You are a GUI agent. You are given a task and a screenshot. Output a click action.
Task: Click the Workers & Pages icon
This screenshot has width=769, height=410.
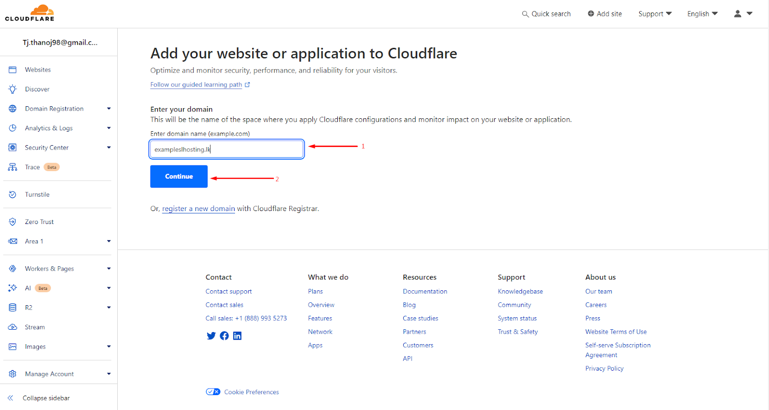12,269
